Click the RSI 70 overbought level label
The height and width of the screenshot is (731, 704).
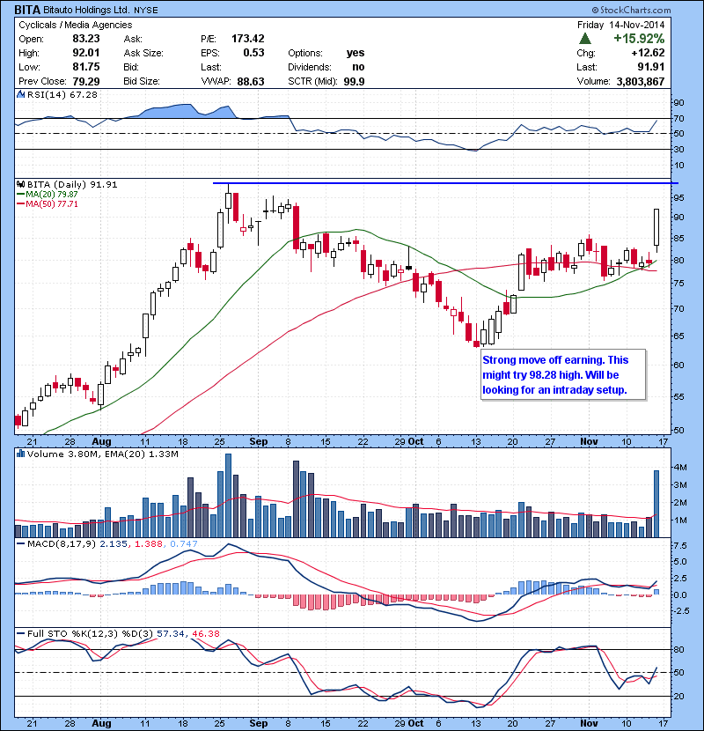[678, 118]
